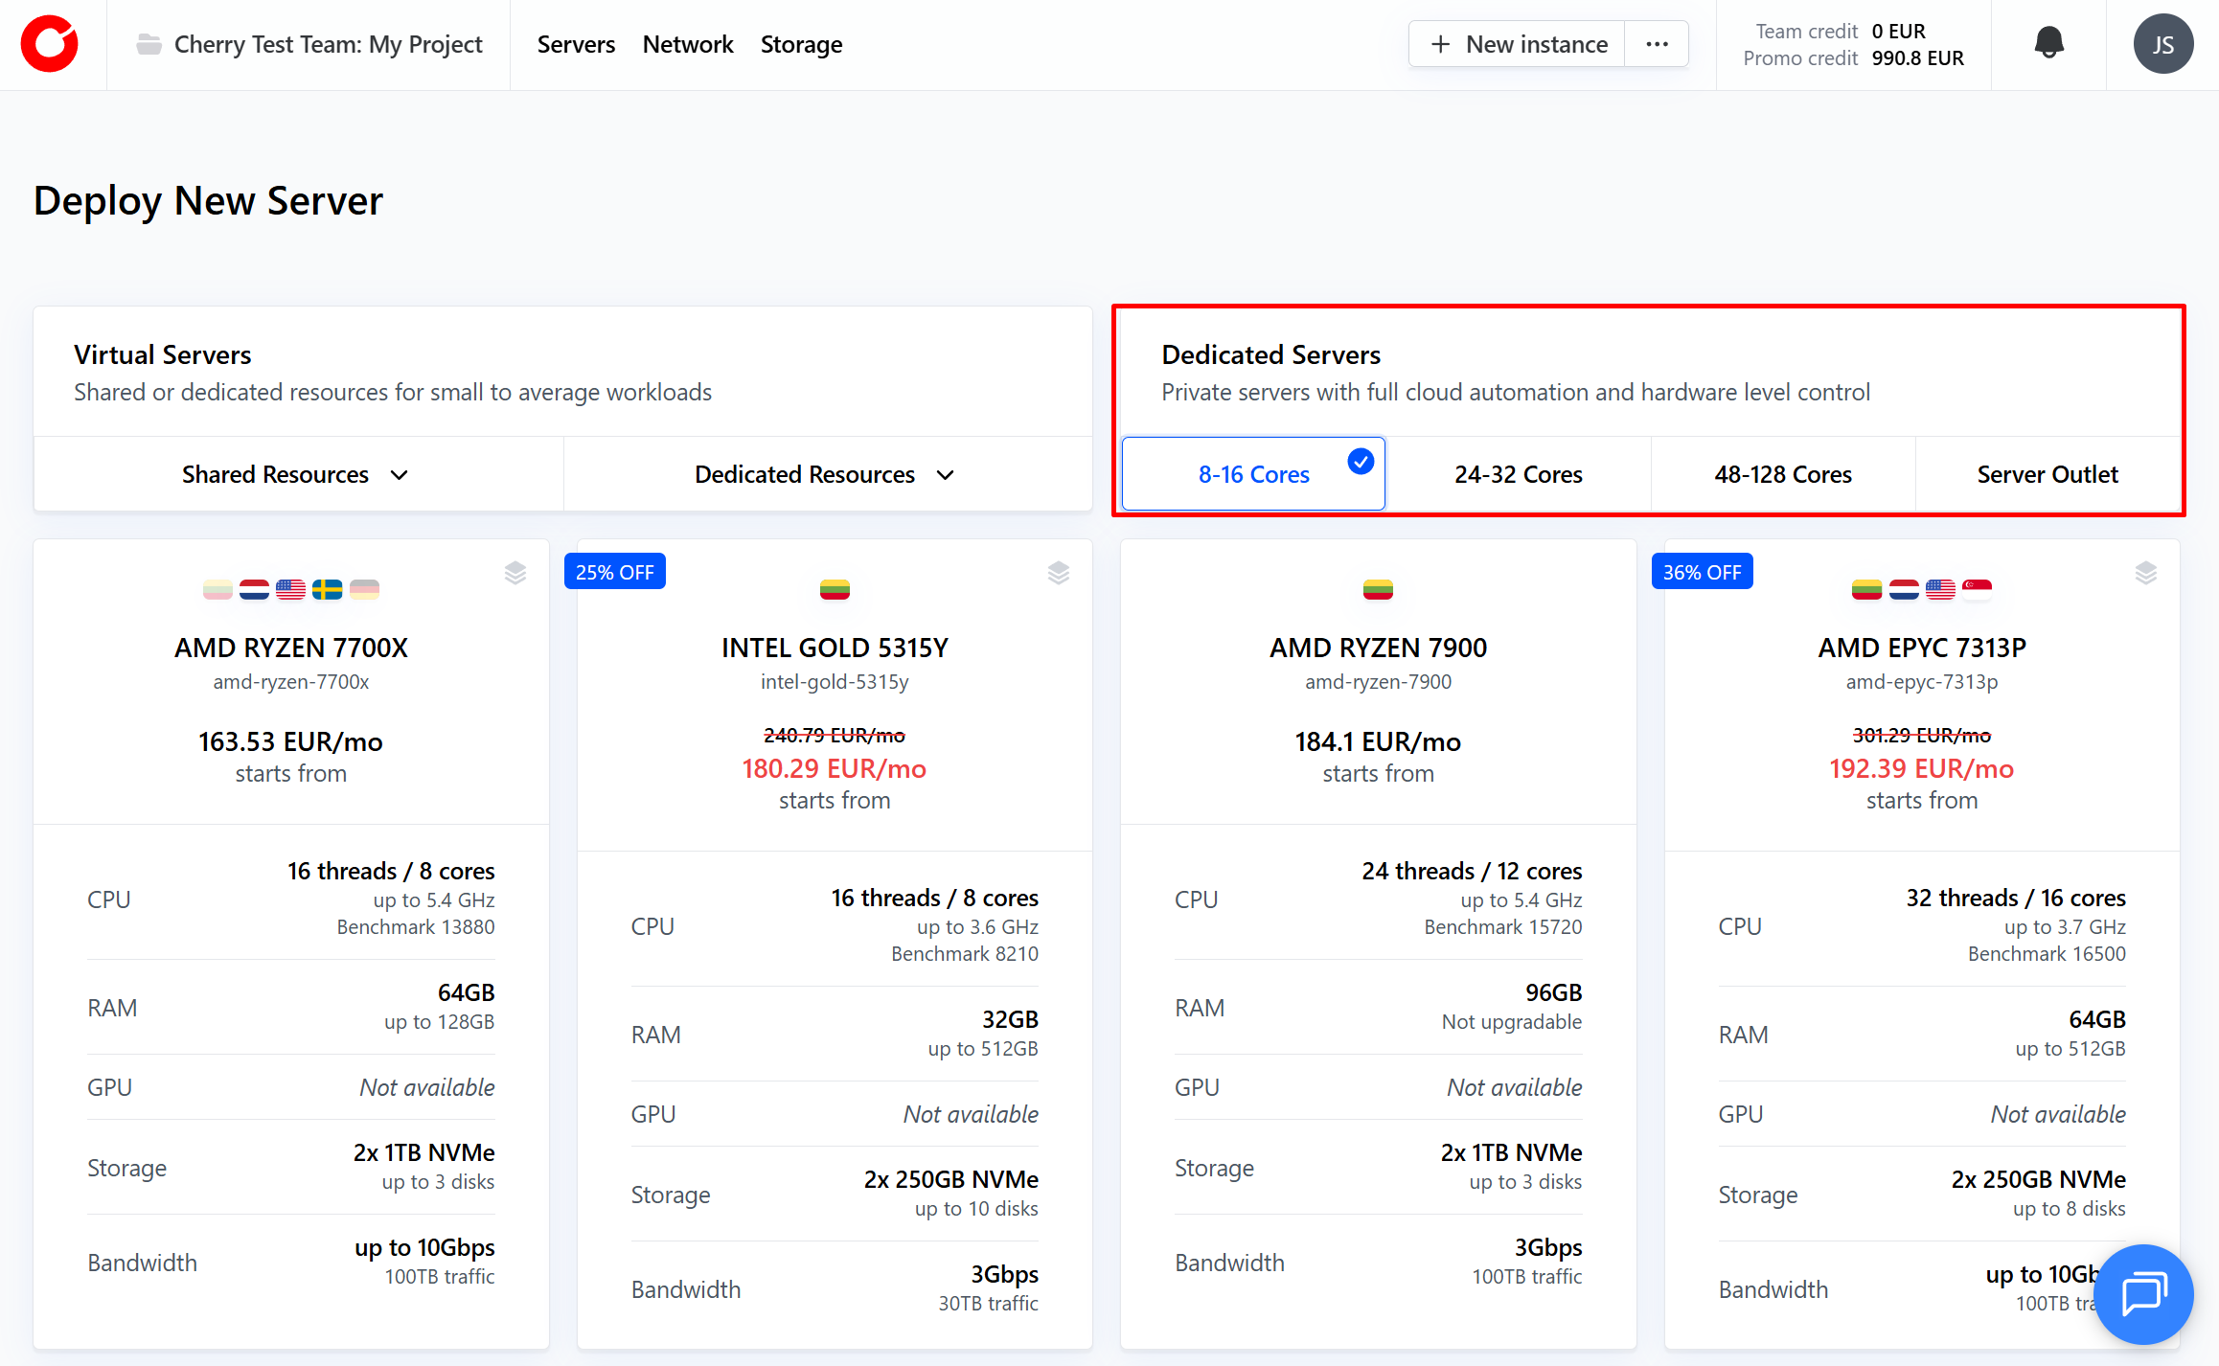2219x1366 pixels.
Task: Open the Network menu
Action: click(x=687, y=44)
